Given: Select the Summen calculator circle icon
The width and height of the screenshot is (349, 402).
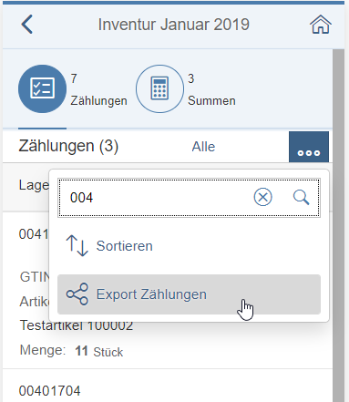Looking at the screenshot, I should (159, 88).
